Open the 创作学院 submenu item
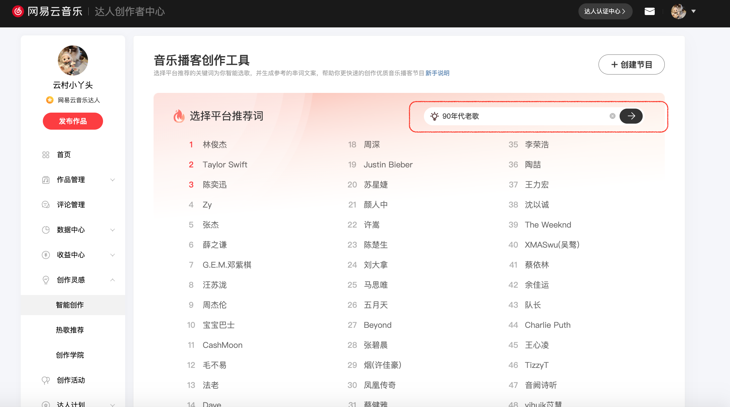The image size is (730, 407). point(70,355)
